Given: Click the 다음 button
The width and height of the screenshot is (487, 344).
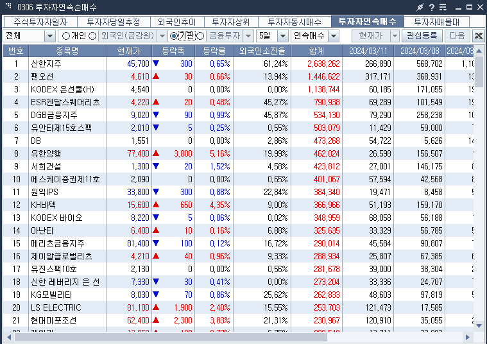Looking at the screenshot, I should [457, 36].
